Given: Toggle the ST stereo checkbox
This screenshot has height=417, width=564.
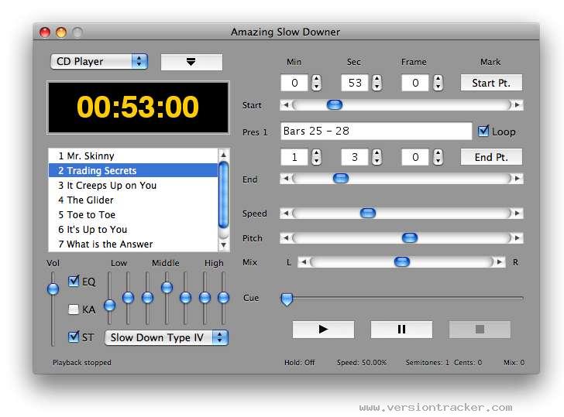Looking at the screenshot, I should coord(74,337).
